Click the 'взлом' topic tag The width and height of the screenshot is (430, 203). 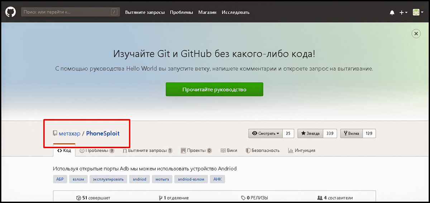[78, 179]
